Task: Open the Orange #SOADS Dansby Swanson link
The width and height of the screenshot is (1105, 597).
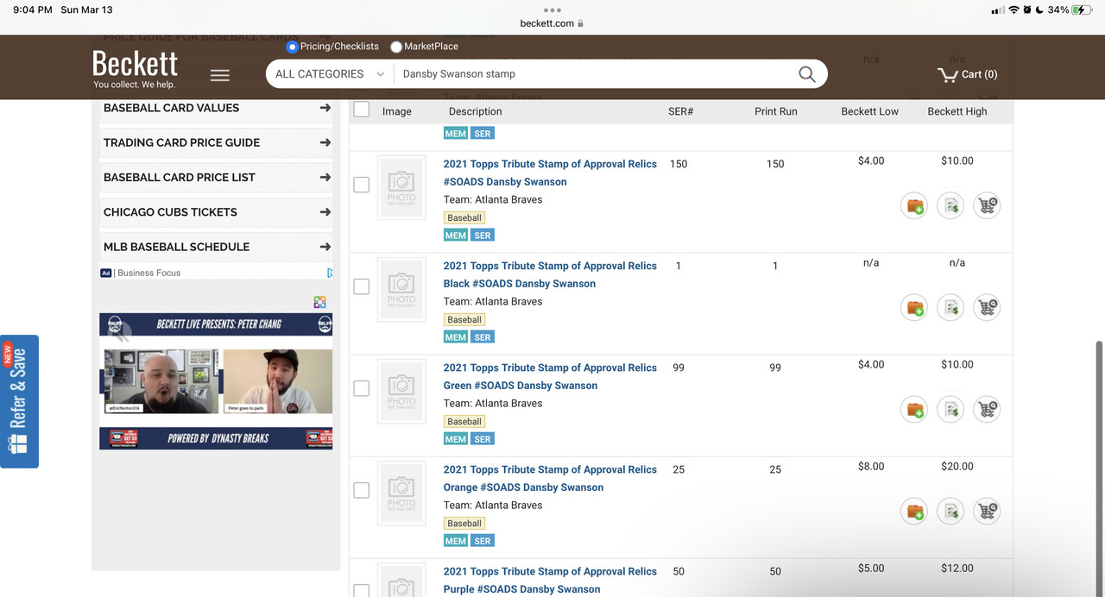Action: pyautogui.click(x=550, y=478)
